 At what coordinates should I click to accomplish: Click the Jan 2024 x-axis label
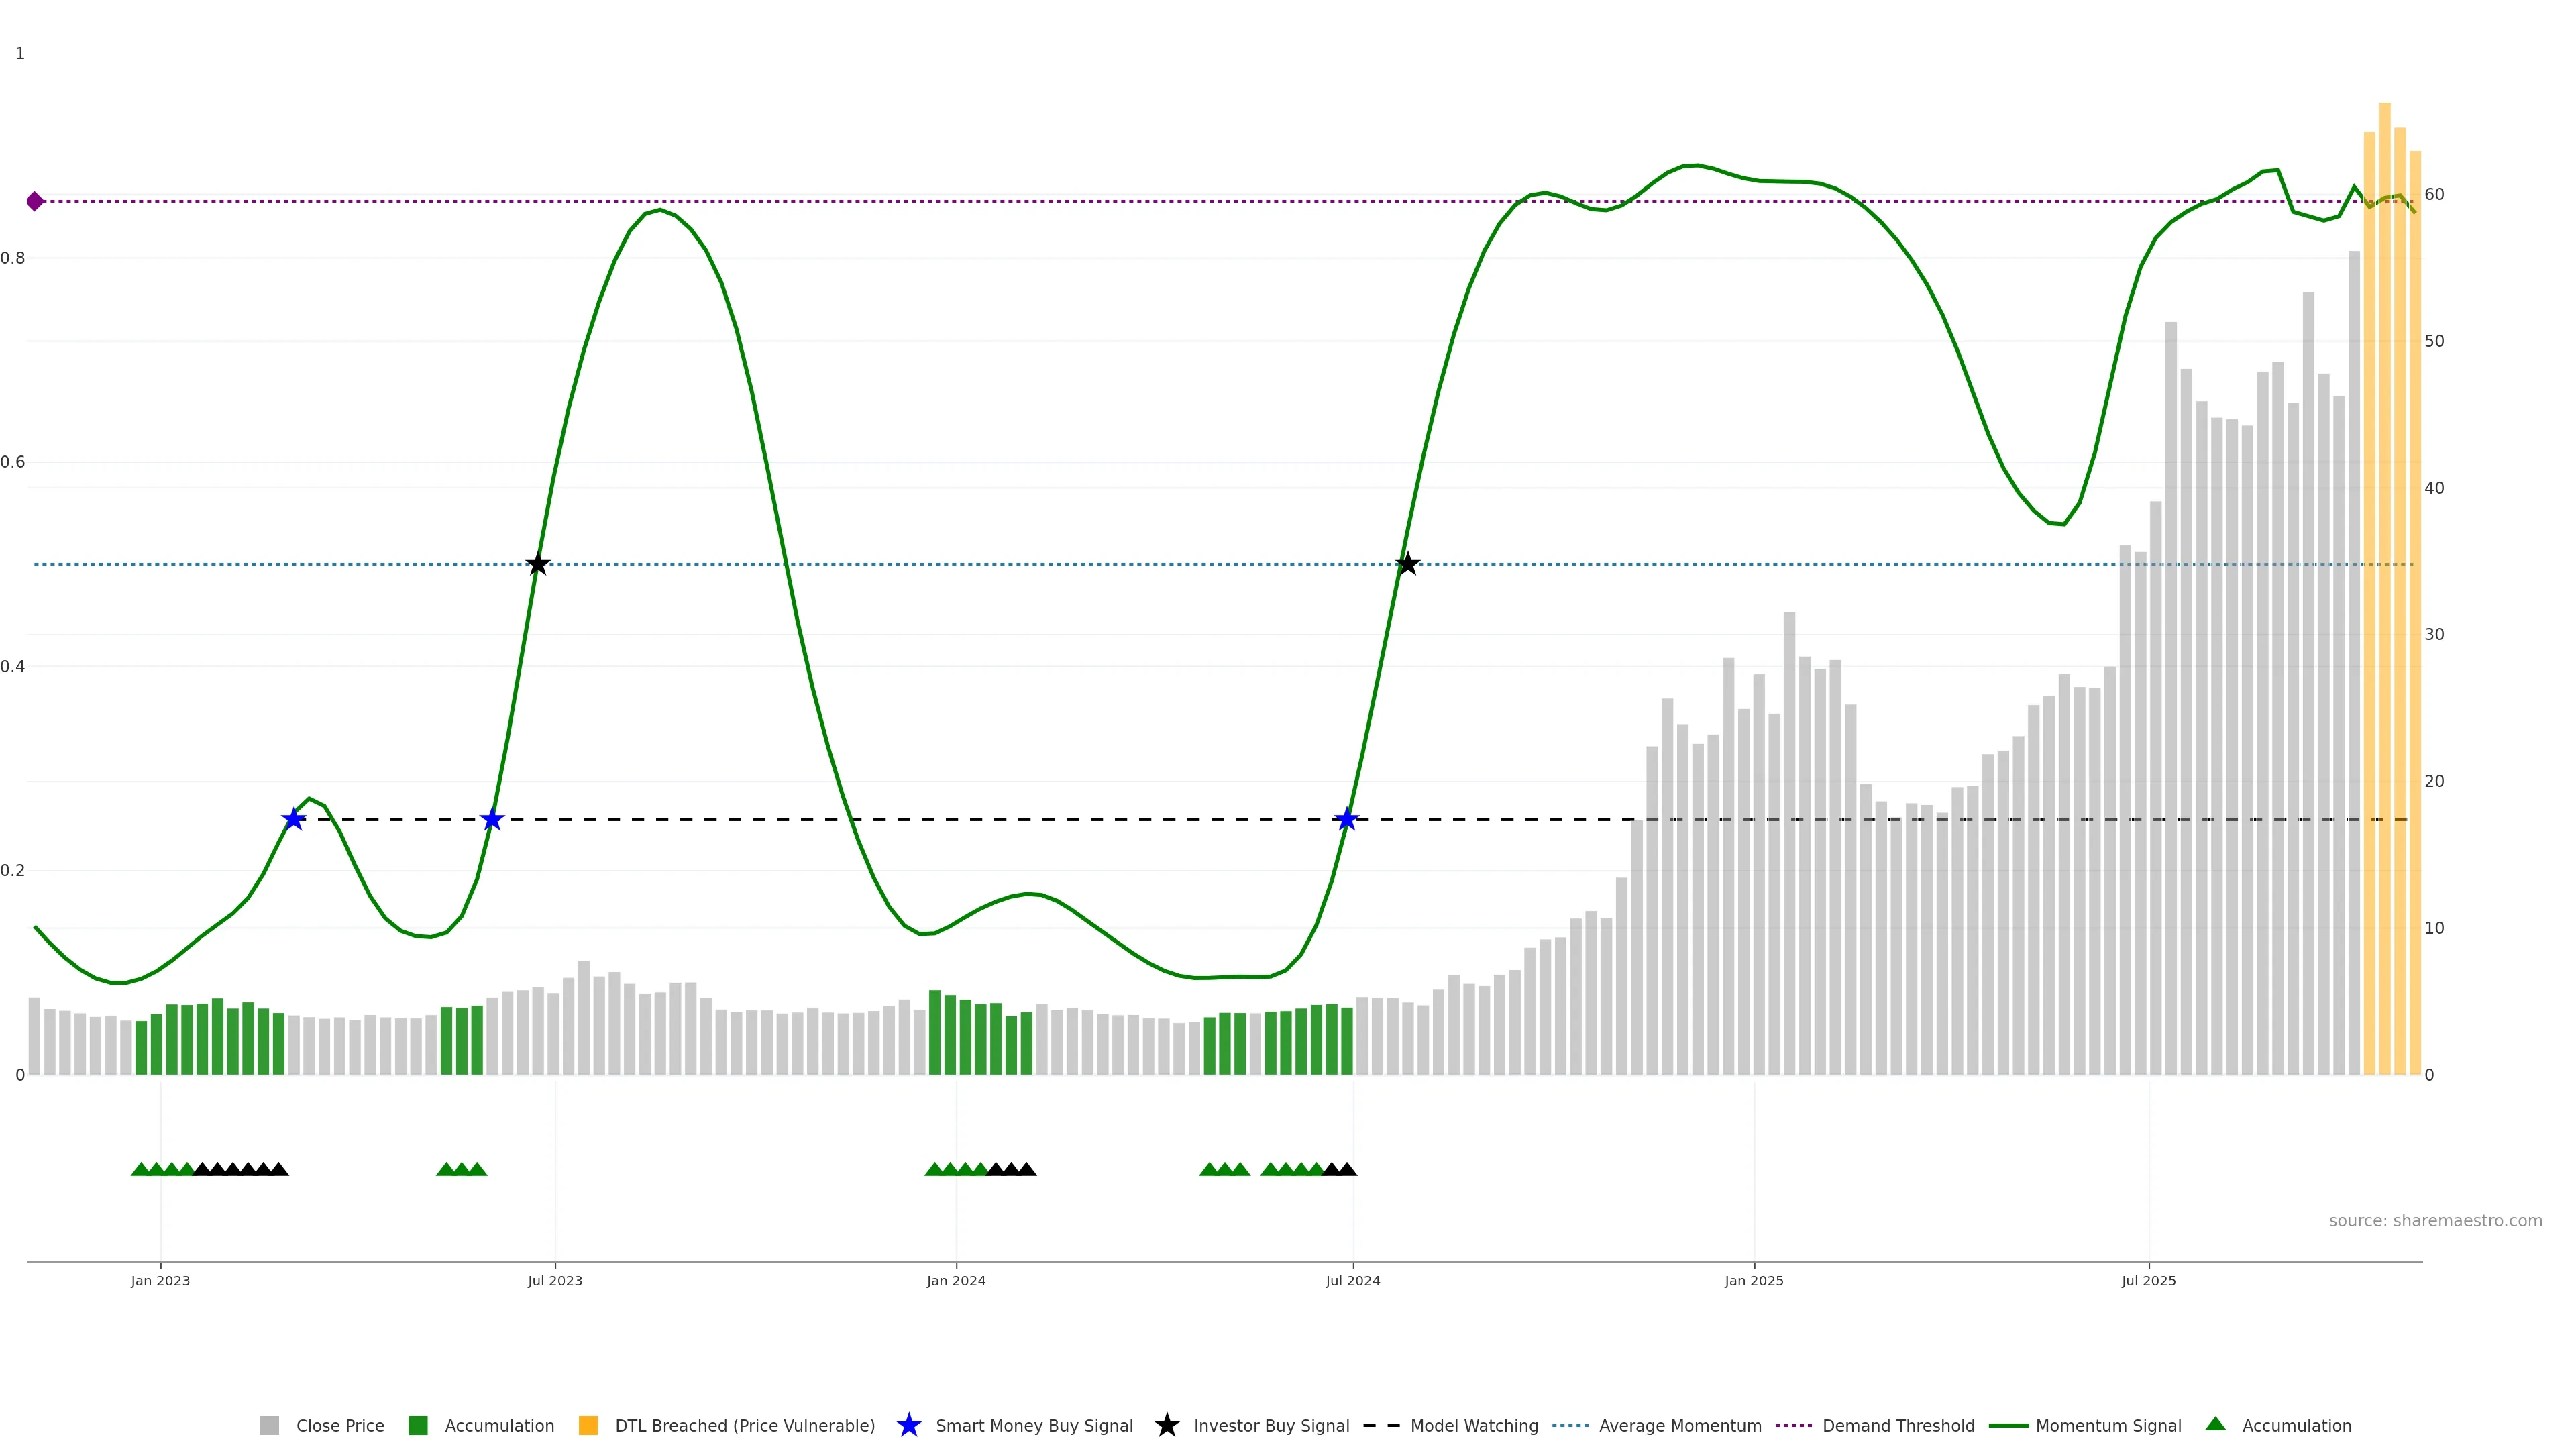click(955, 1280)
